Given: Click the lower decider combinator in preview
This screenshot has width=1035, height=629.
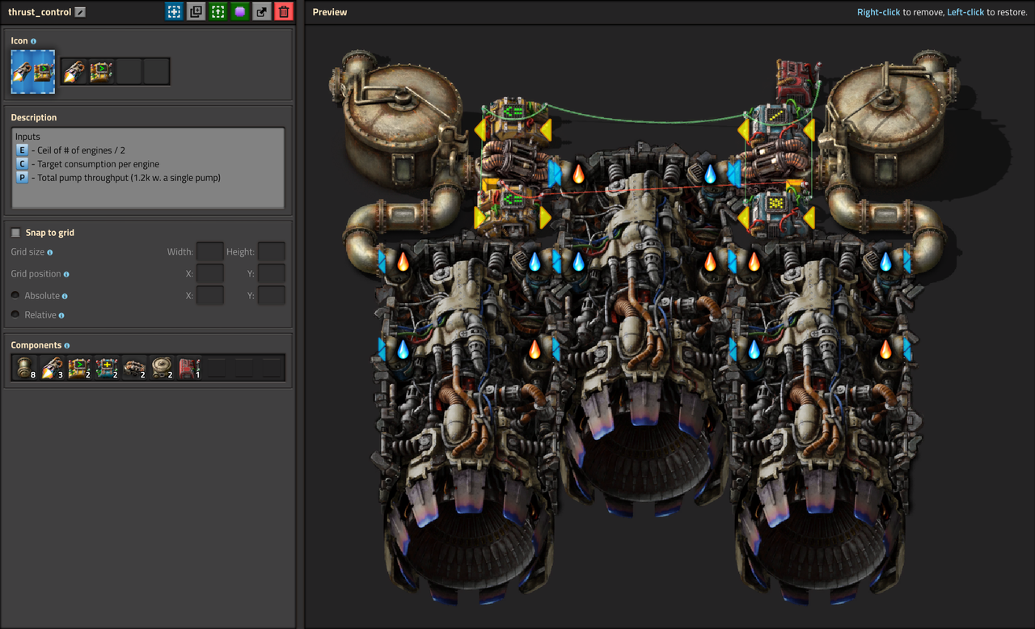Looking at the screenshot, I should (x=513, y=212).
